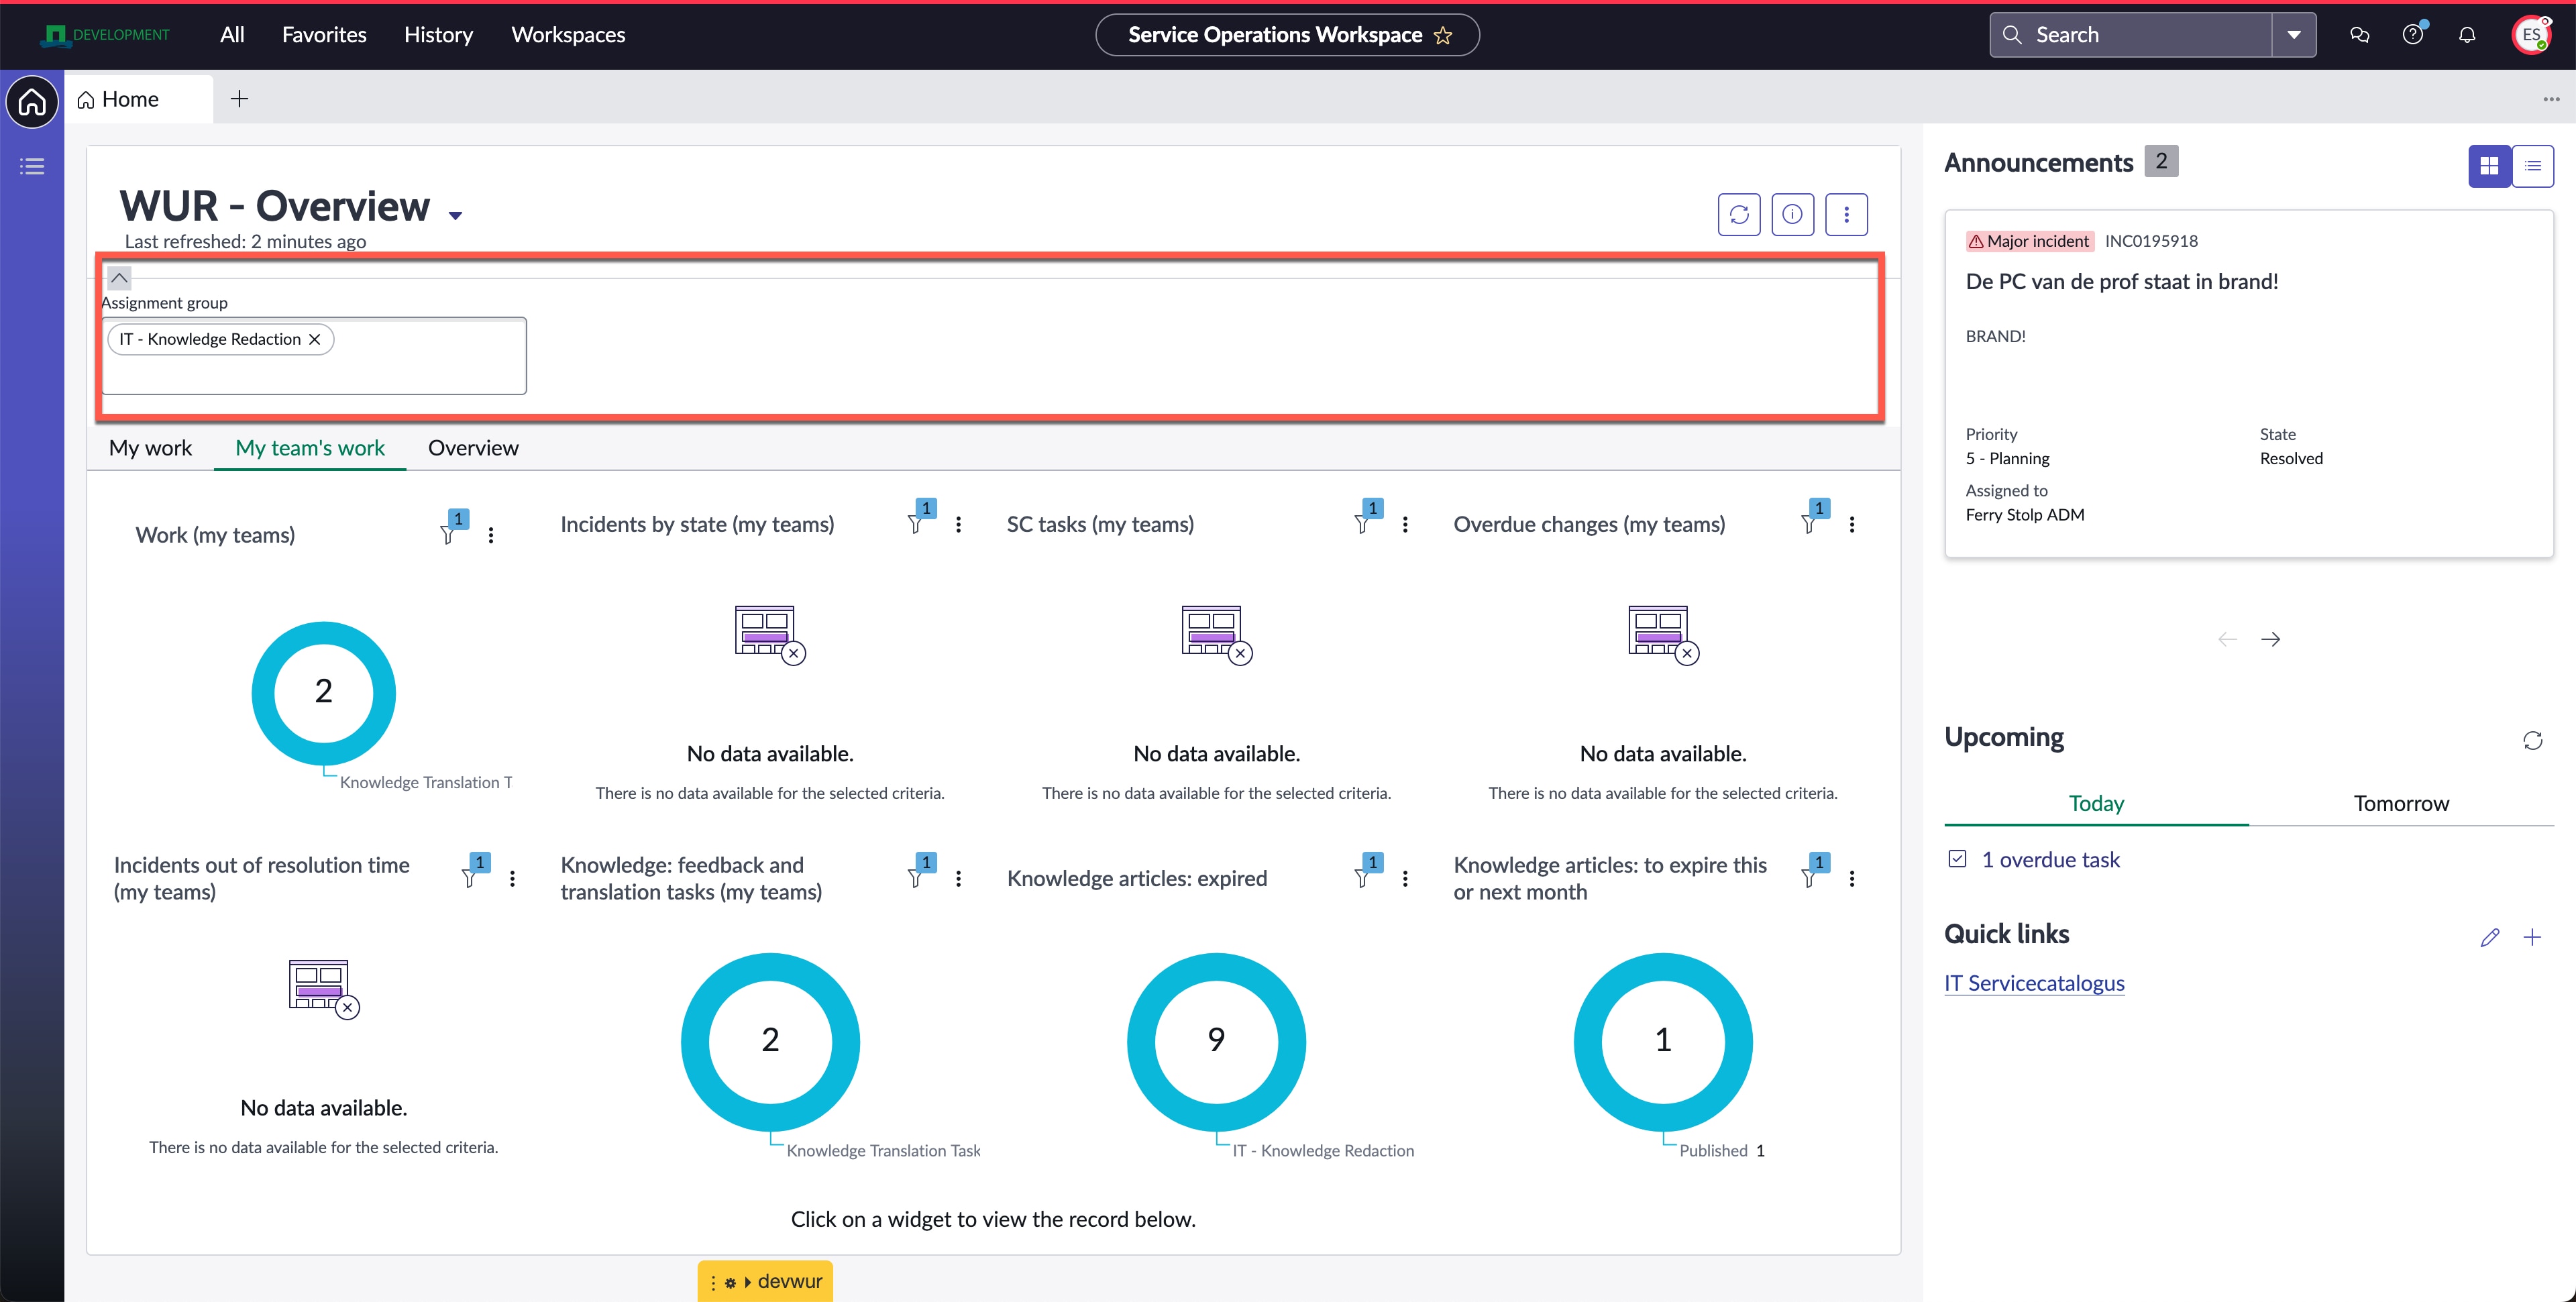The height and width of the screenshot is (1302, 2576).
Task: Click the Knowledge articles: expired donut chart
Action: (1216, 1041)
